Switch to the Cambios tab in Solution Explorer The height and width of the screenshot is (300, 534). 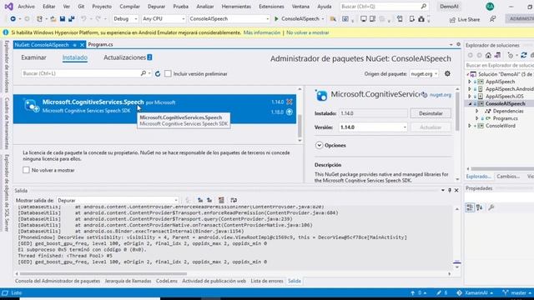click(x=508, y=177)
